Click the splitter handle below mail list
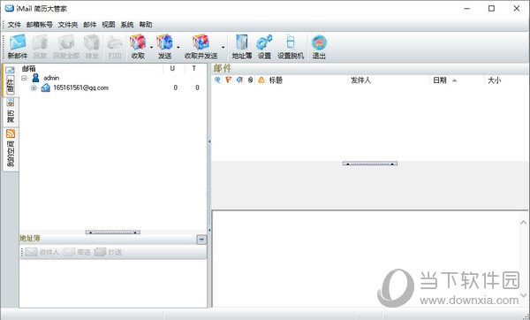The height and width of the screenshot is (320, 530). coord(370,164)
